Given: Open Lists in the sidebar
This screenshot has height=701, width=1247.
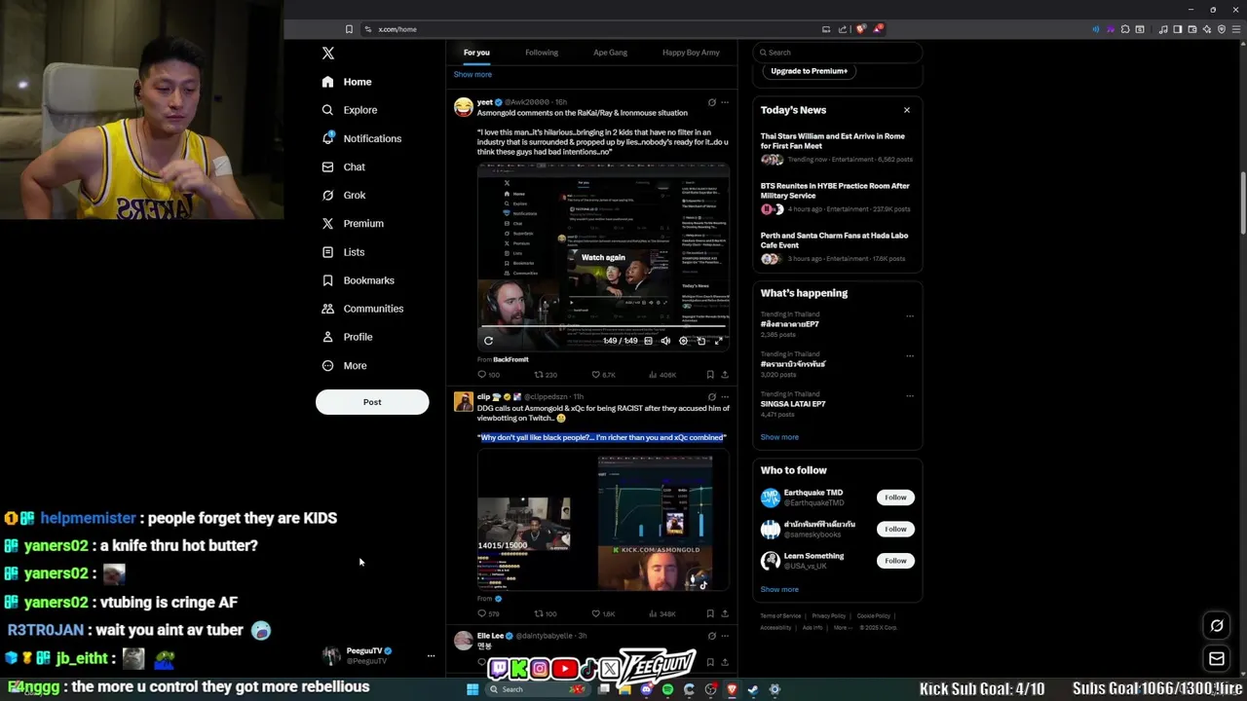Looking at the screenshot, I should pos(343,252).
